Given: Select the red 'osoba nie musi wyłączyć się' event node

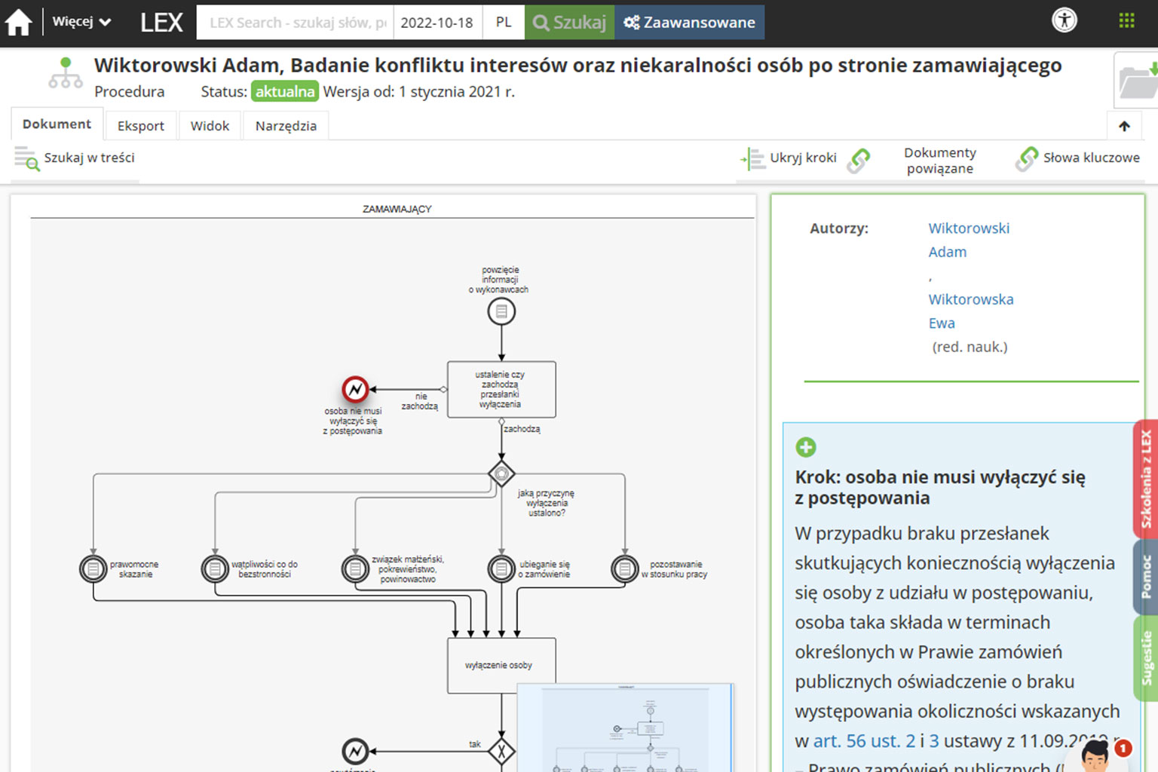Looking at the screenshot, I should point(355,390).
